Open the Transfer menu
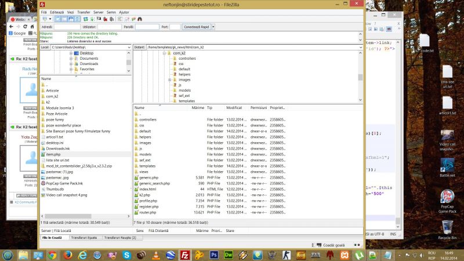 [84, 12]
